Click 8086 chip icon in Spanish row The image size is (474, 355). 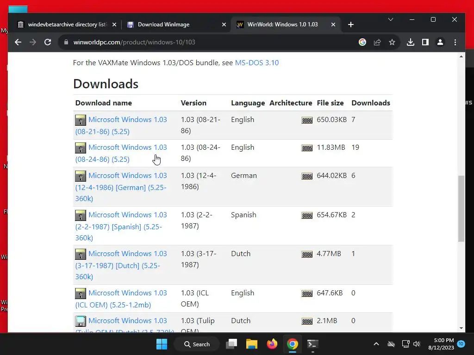[307, 215]
